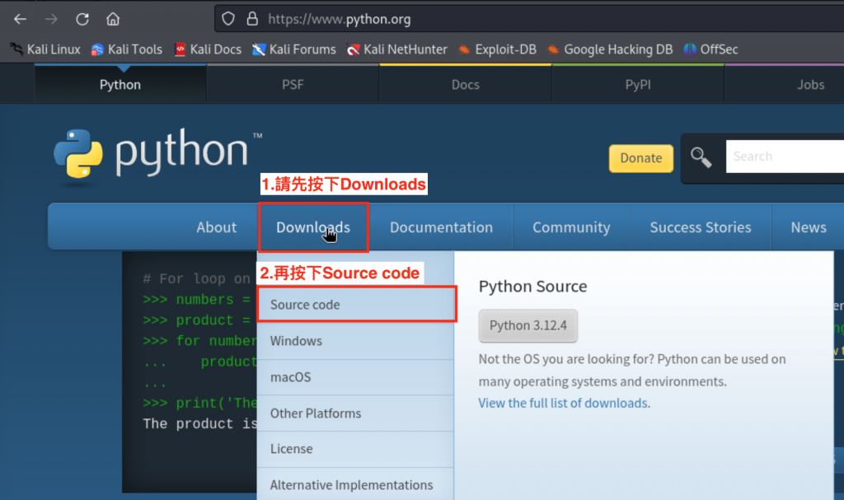Reload the page with the refresh icon
This screenshot has height=500, width=844.
pos(82,20)
